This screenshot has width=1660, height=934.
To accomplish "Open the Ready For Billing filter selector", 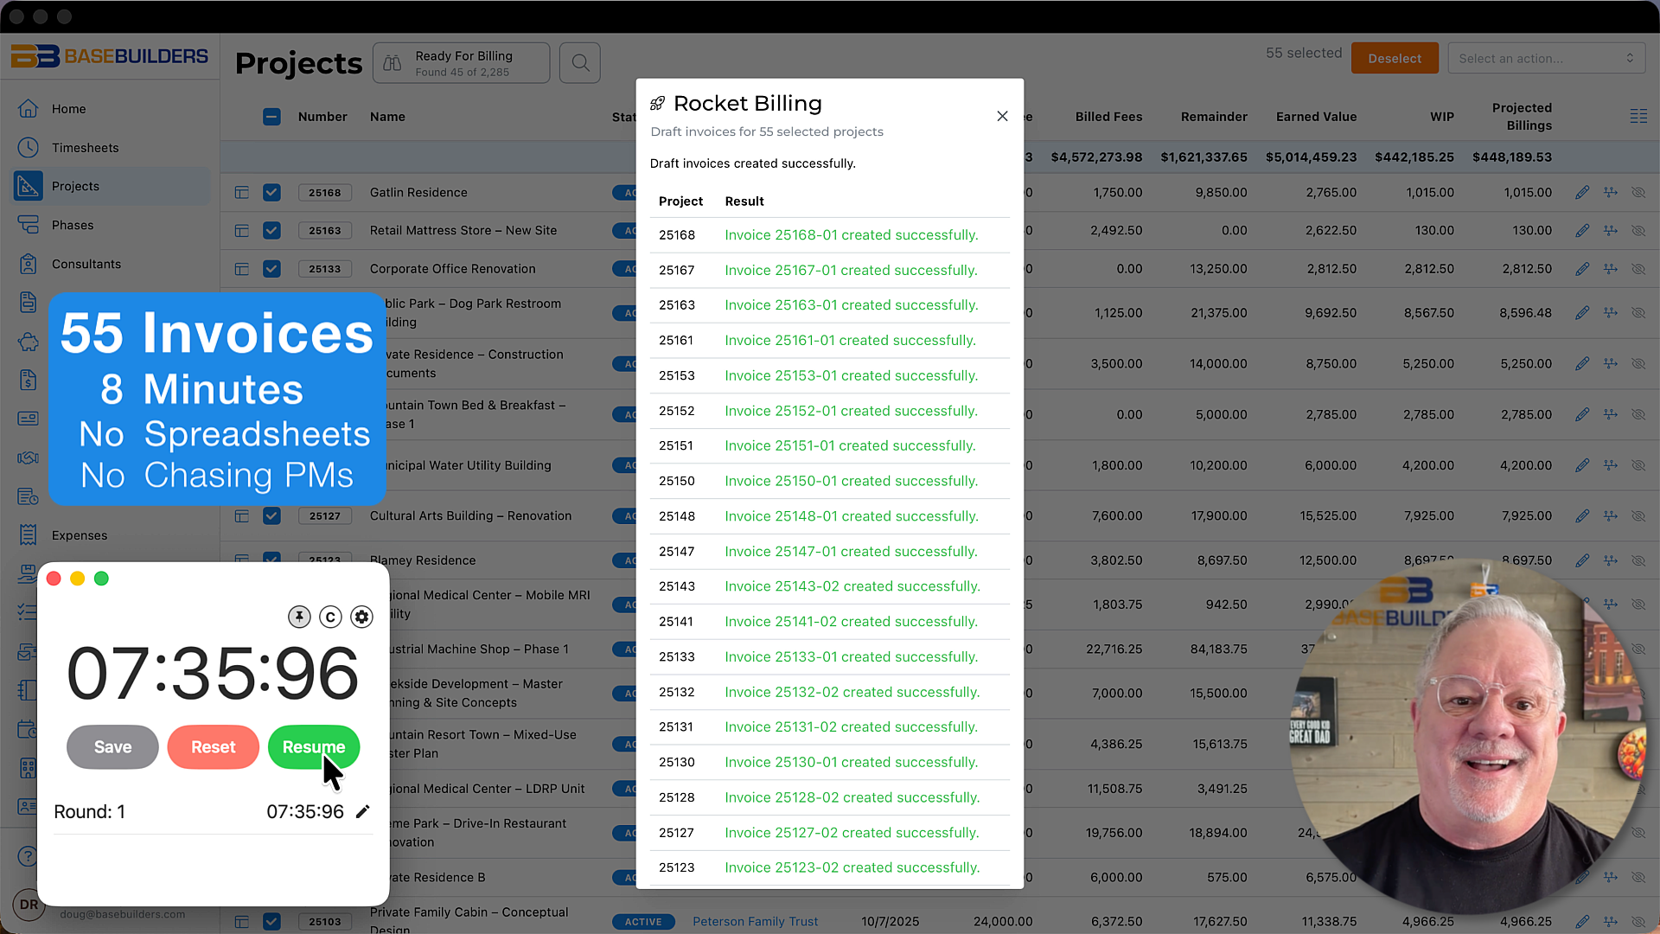I will [x=461, y=62].
